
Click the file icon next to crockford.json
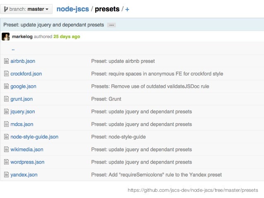pos(6,74)
